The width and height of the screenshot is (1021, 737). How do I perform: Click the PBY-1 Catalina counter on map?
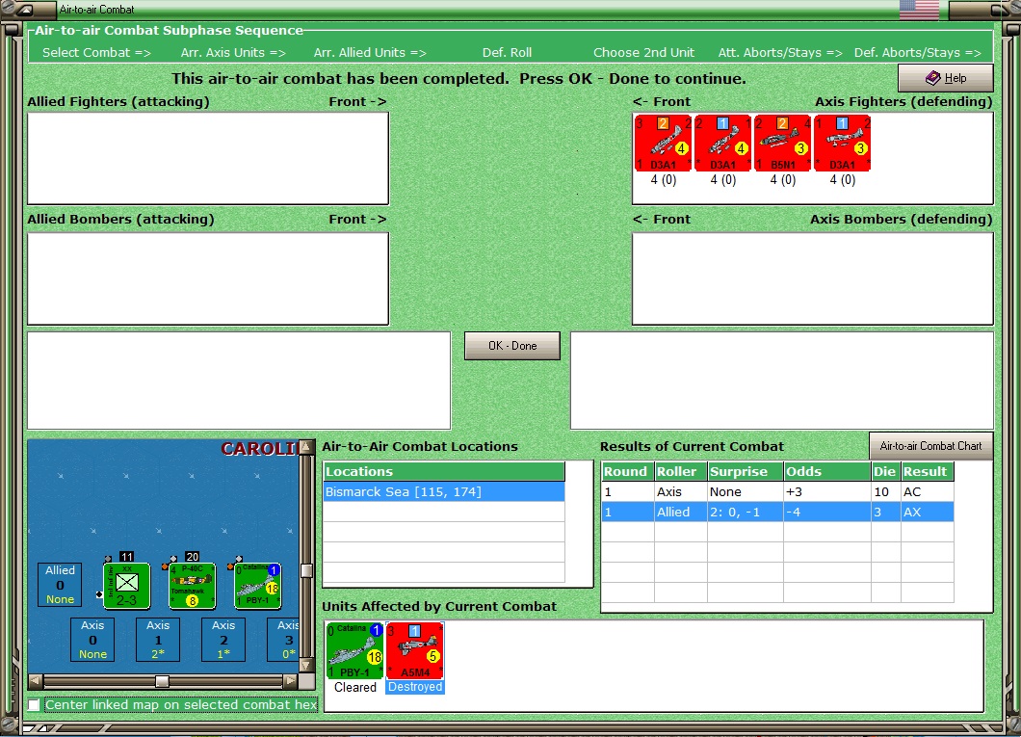click(258, 586)
